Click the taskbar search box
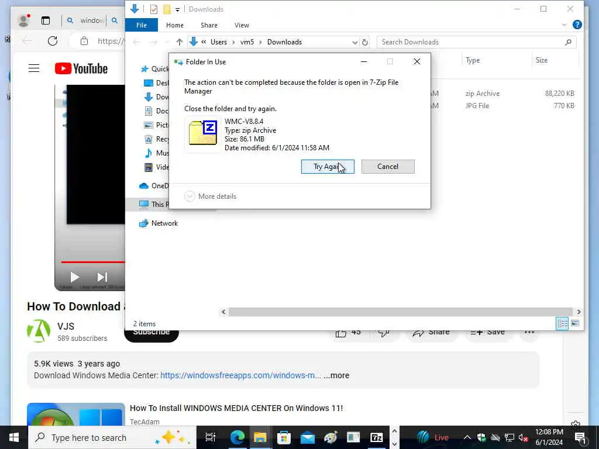This screenshot has width=599, height=449. tap(112, 437)
